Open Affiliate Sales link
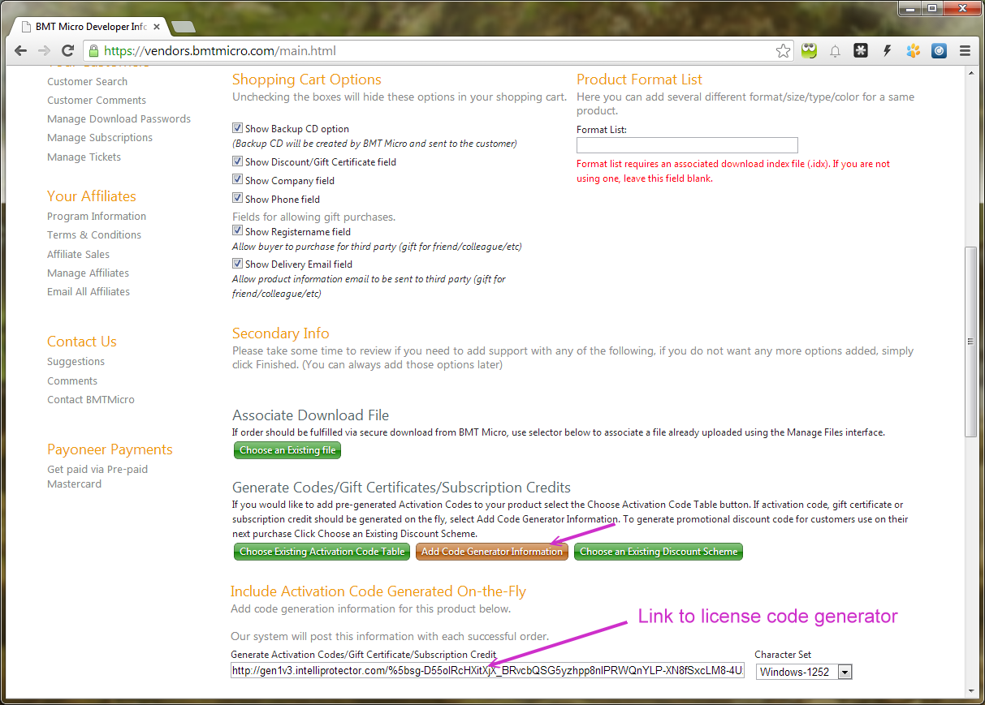 pos(78,254)
